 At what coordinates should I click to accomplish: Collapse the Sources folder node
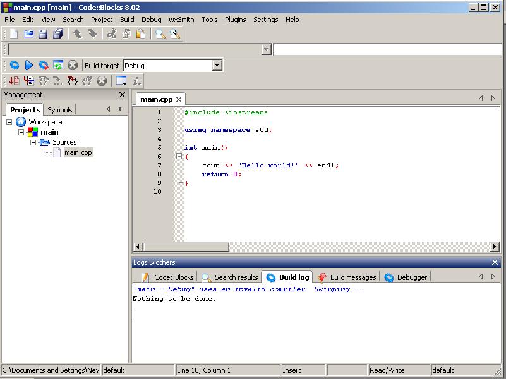[33, 142]
